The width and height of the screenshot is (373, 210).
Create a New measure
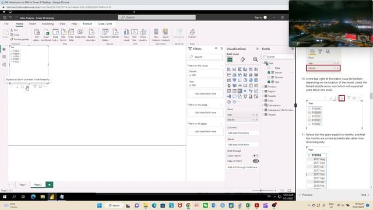tap(156, 35)
